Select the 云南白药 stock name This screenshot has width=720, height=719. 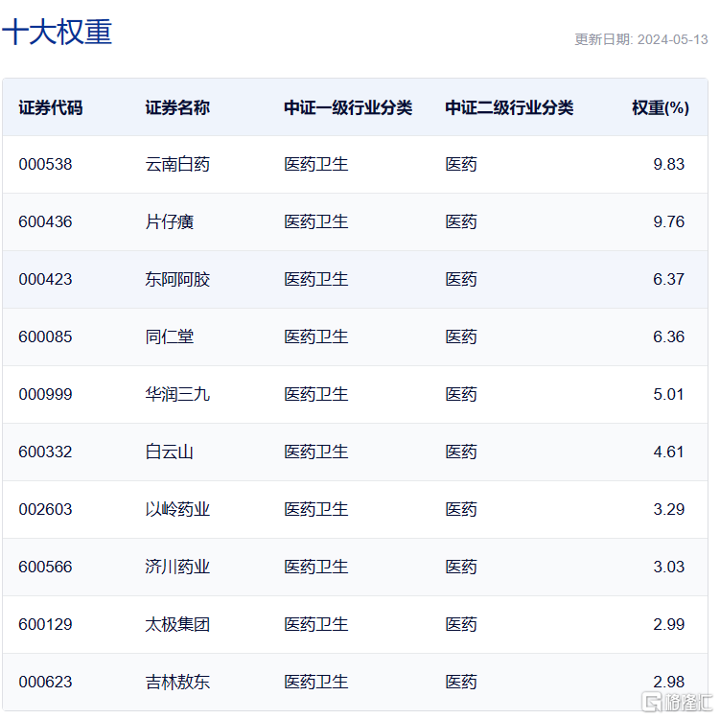point(177,164)
